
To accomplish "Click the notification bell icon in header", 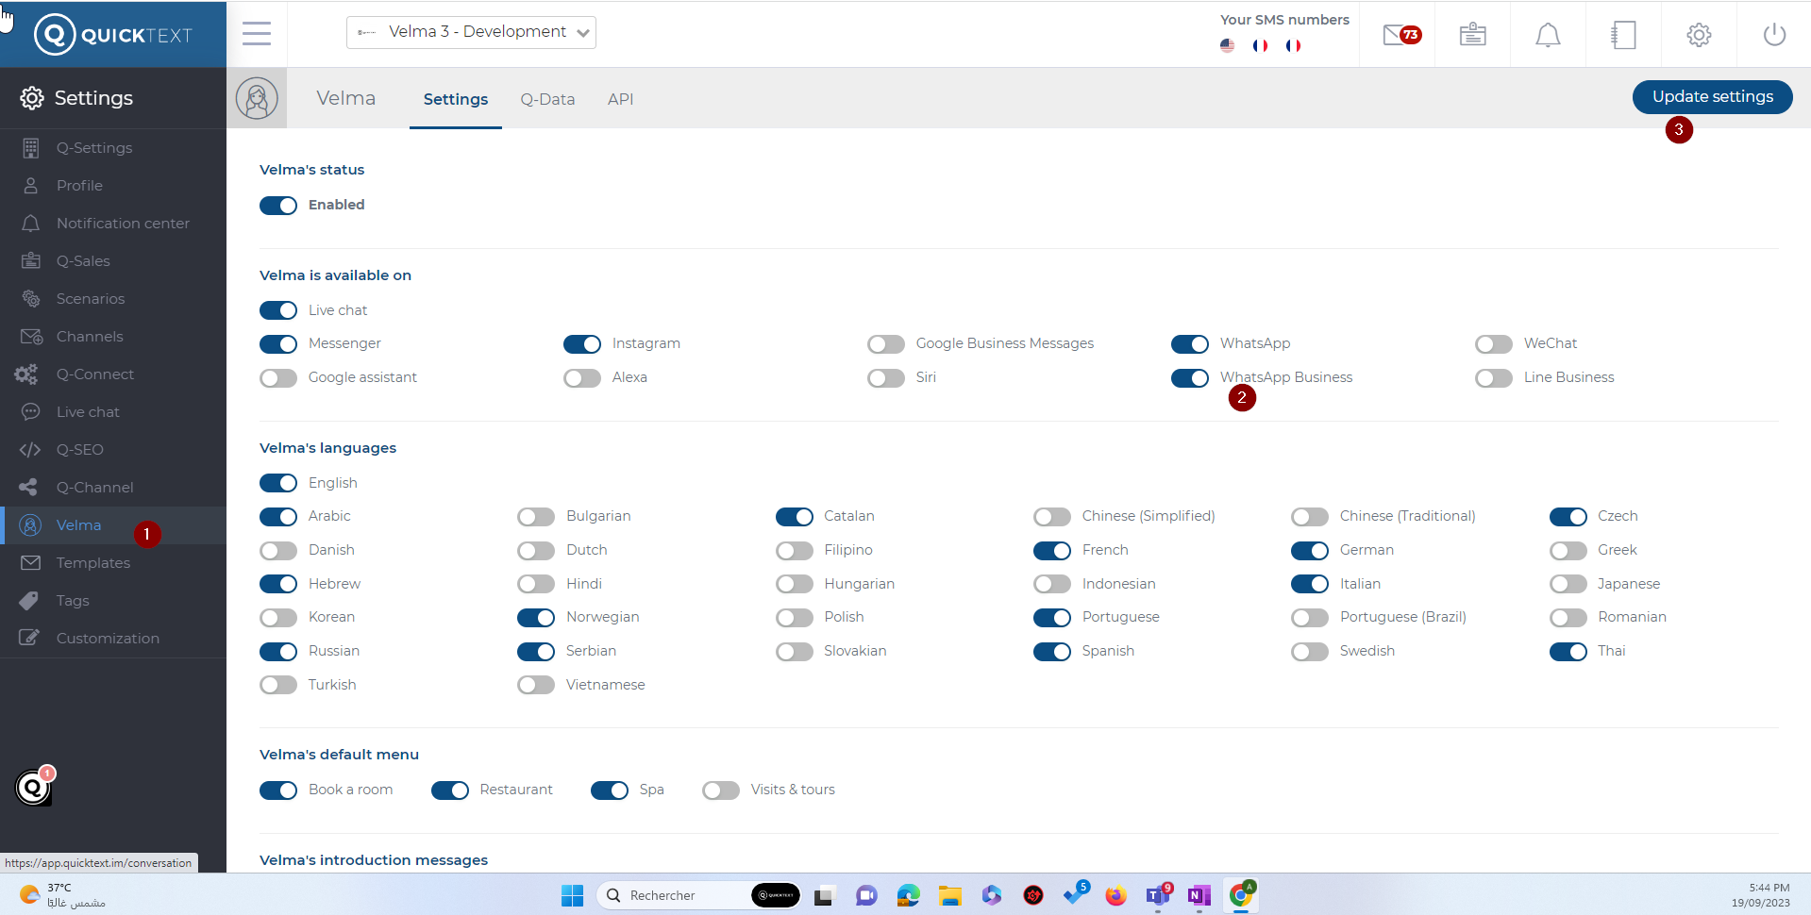I will pos(1548,35).
